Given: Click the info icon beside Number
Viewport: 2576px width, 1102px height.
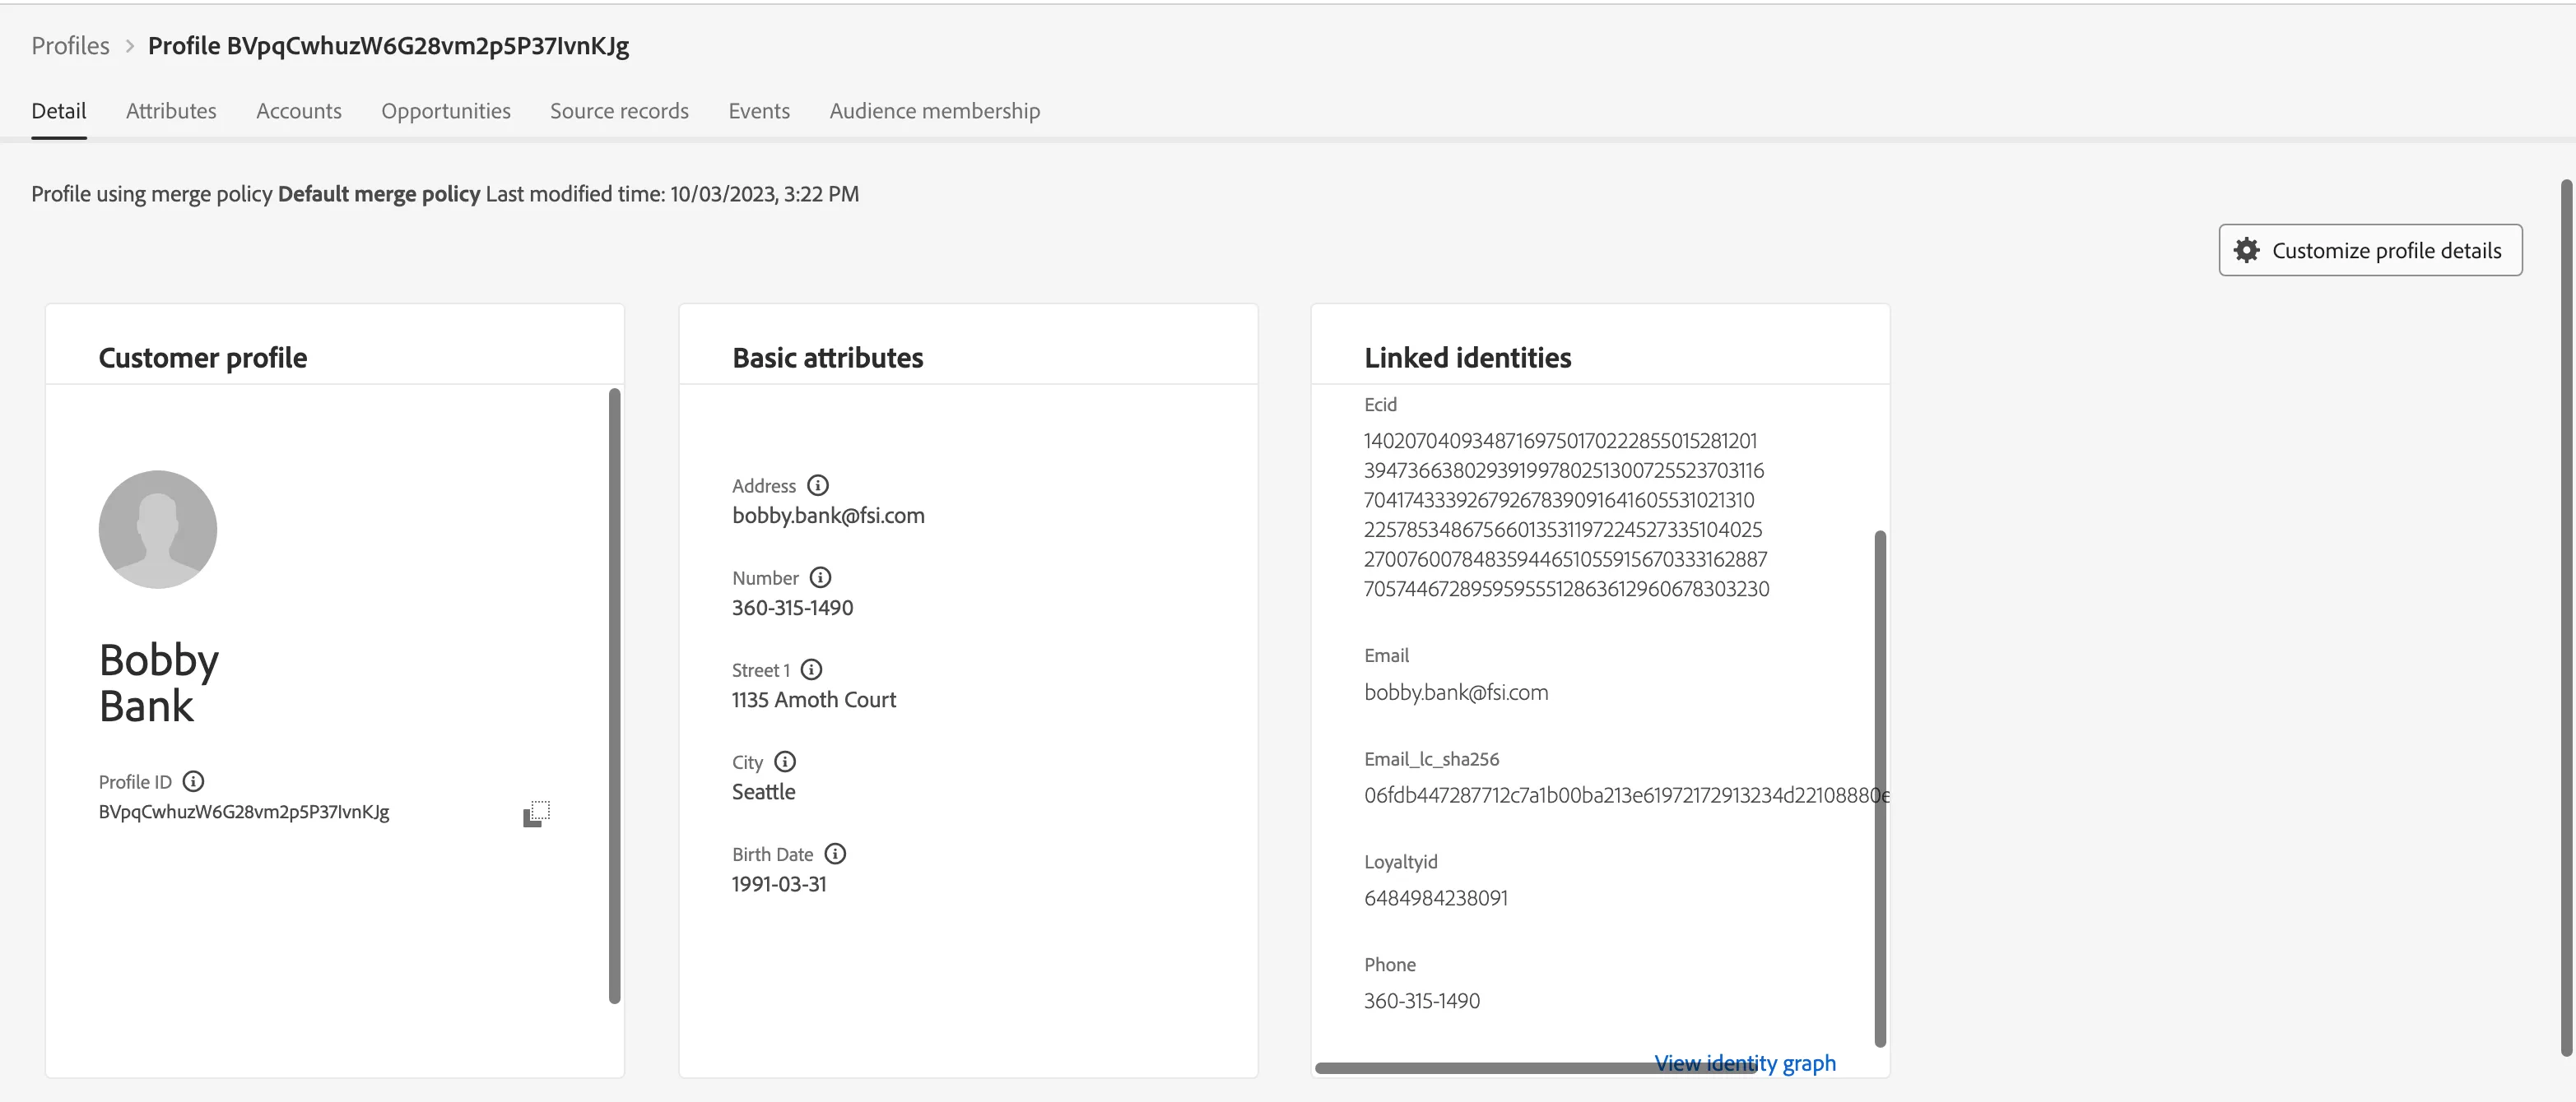Looking at the screenshot, I should [x=820, y=577].
